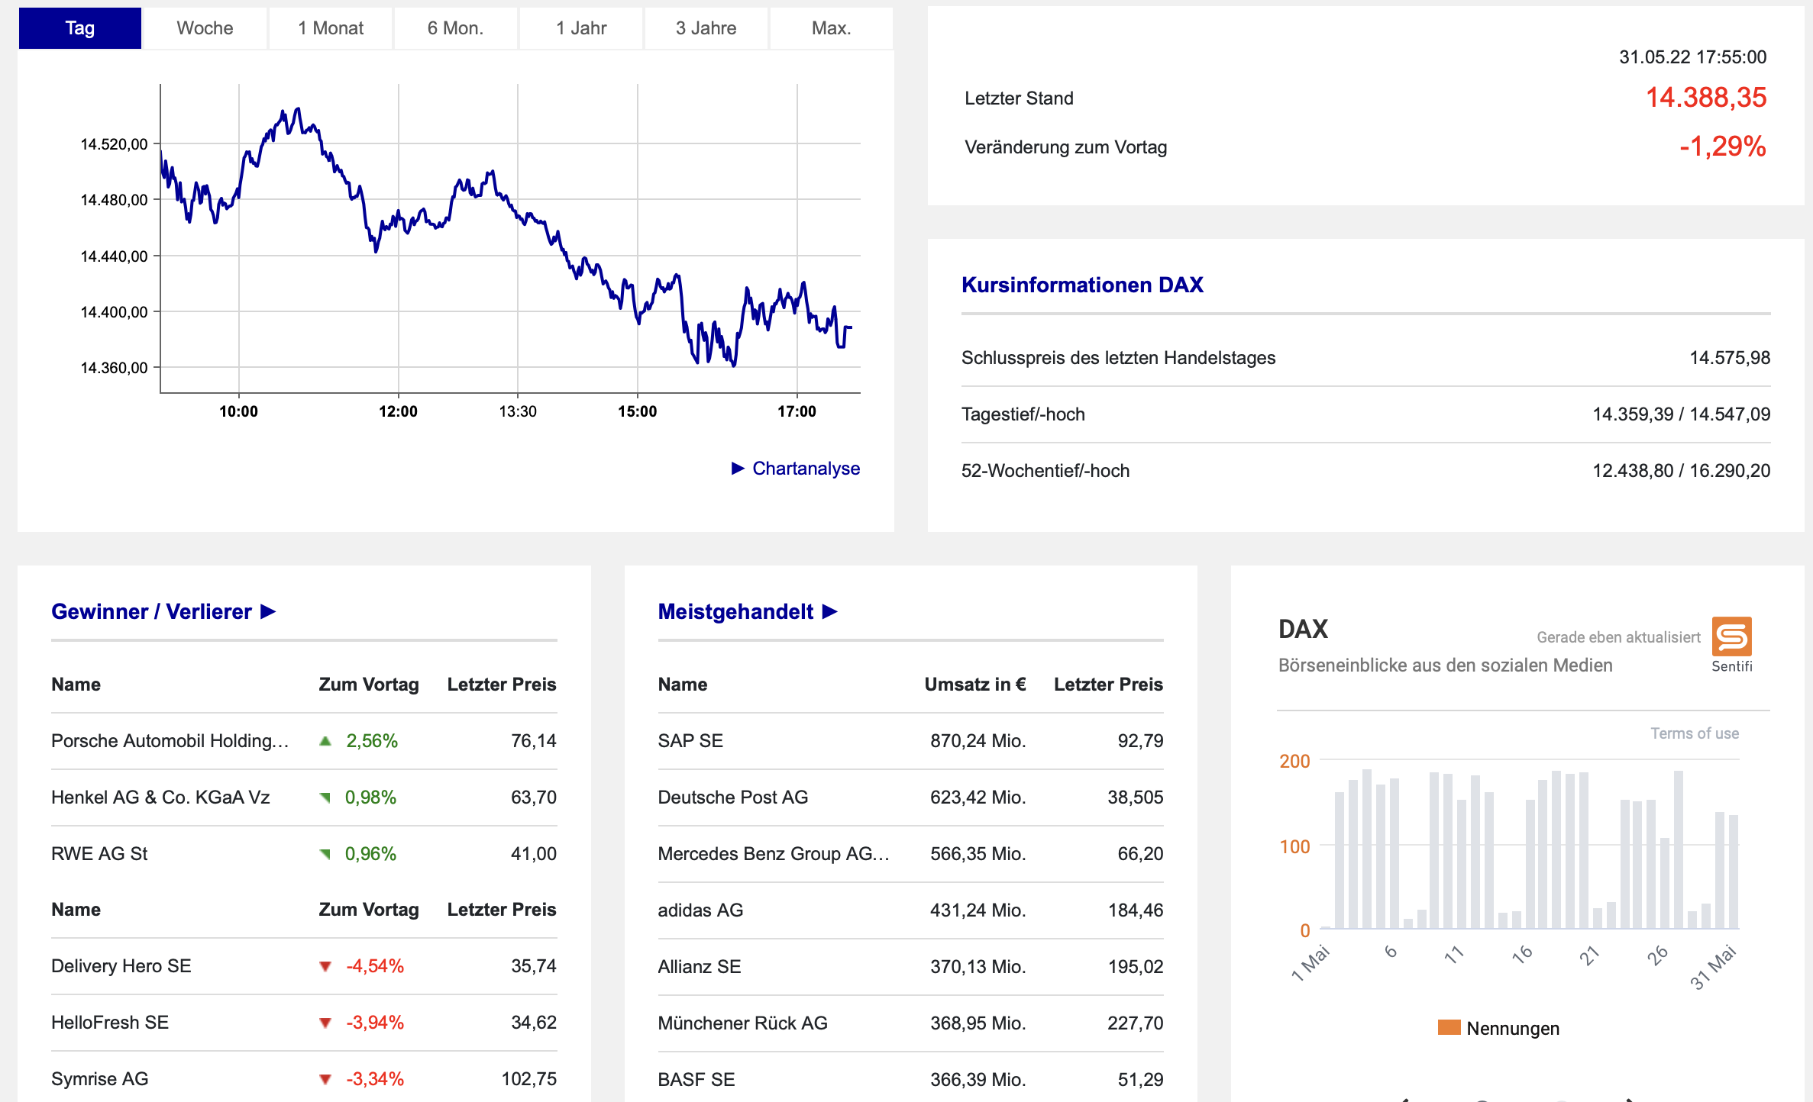Click the 14.388,35 Letzter Stand value
The image size is (1813, 1102).
click(1705, 98)
